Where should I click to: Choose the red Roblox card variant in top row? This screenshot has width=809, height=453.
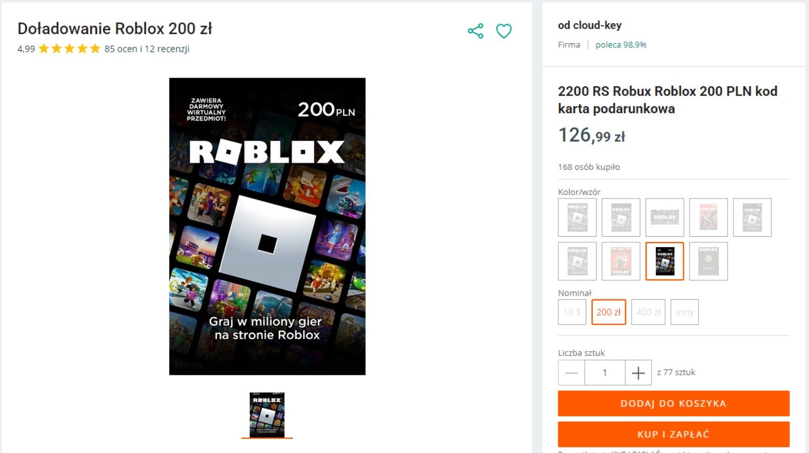pos(708,217)
